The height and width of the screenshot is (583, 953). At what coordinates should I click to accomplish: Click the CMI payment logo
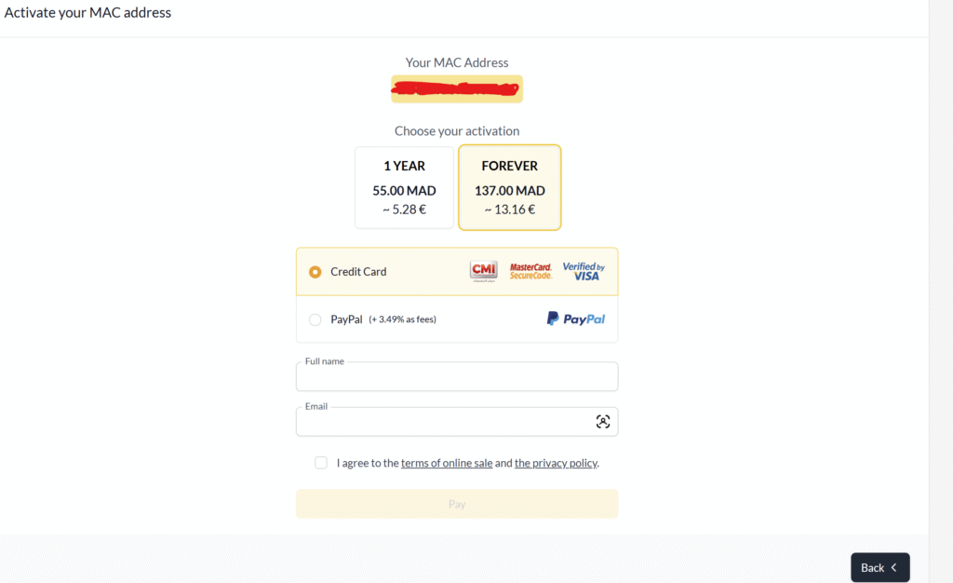click(483, 271)
